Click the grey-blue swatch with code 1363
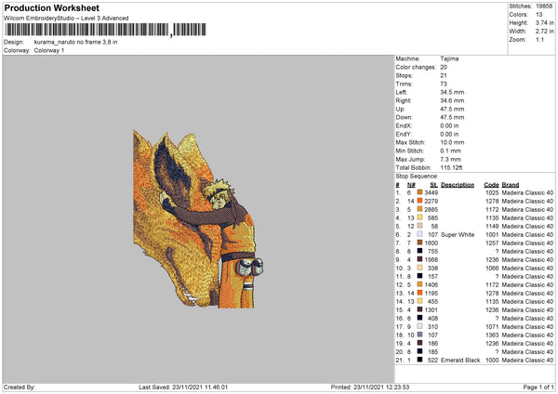Screen dimensions: 558x394 coord(419,335)
